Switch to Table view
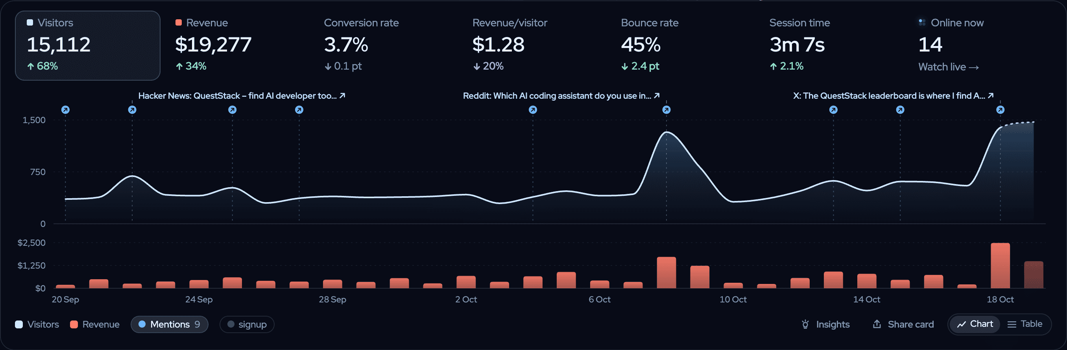 point(1025,324)
